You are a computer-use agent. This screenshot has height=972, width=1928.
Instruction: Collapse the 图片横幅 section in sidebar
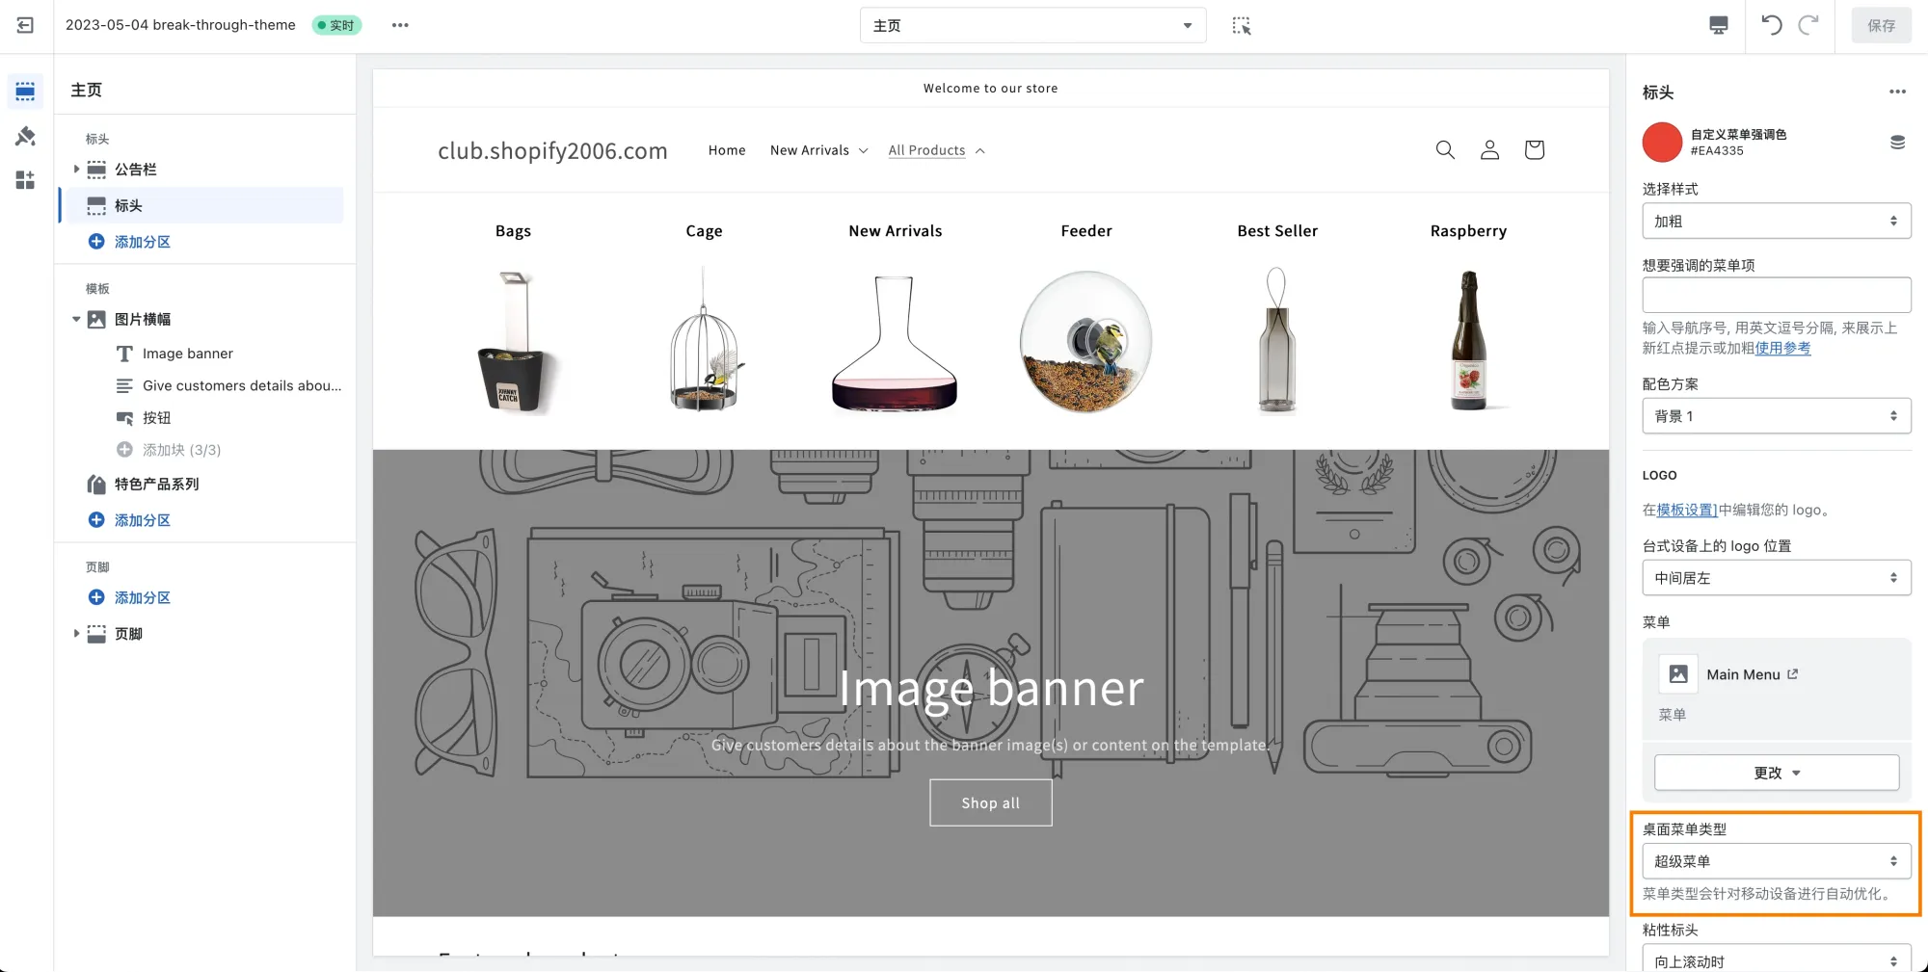click(x=77, y=319)
